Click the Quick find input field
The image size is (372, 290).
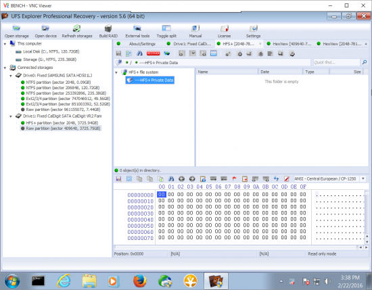point(336,62)
